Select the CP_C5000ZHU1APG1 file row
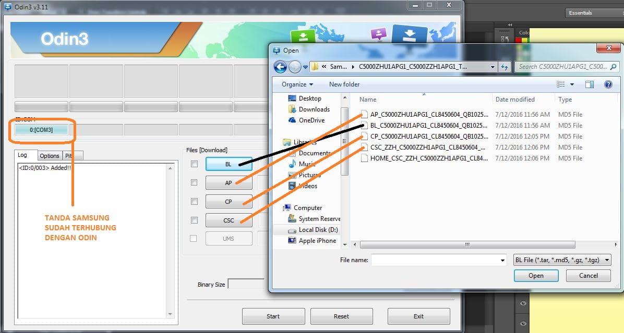Viewport: 624px width, 333px height. pyautogui.click(x=471, y=137)
